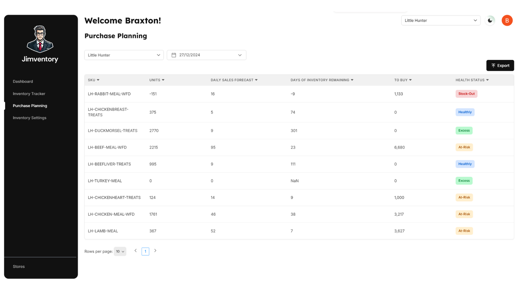
Task: Open the 27/12/2024 date dropdown
Action: [206, 55]
